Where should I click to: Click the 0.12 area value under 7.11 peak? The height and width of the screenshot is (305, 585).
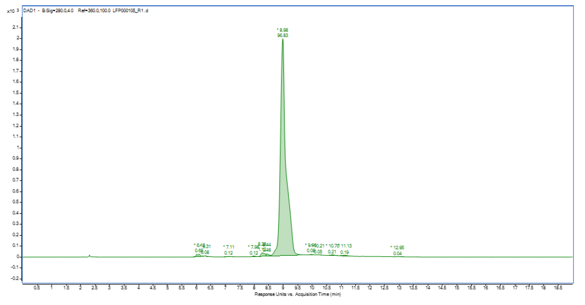tap(228, 253)
